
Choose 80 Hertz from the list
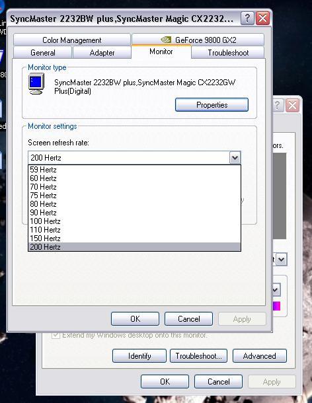[x=134, y=204]
